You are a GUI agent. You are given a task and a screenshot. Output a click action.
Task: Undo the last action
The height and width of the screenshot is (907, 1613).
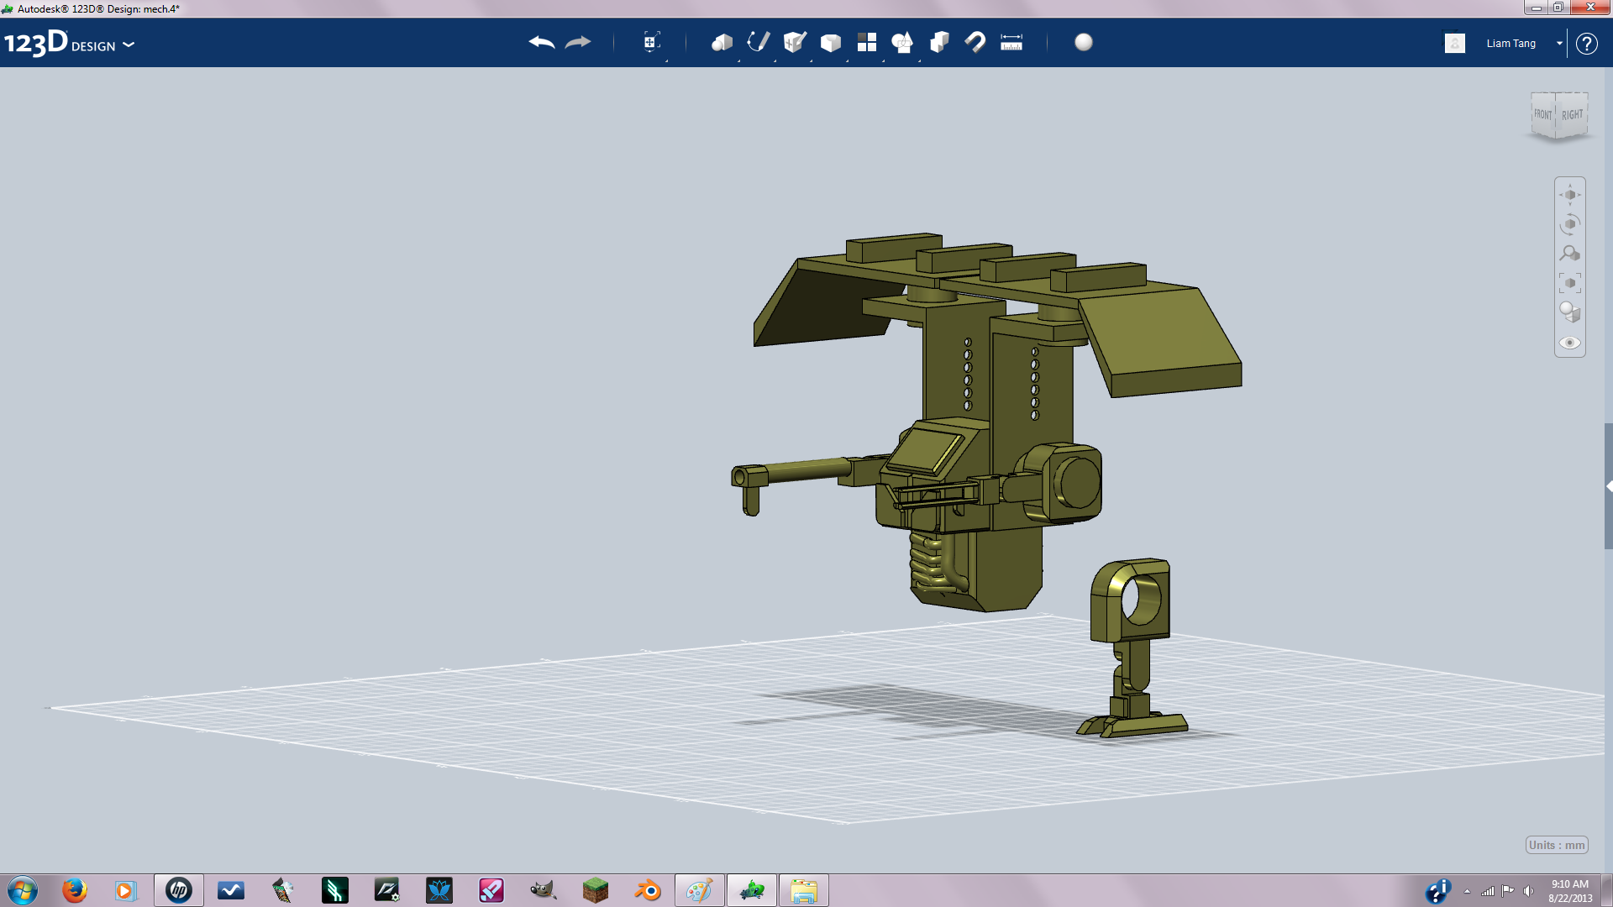click(542, 42)
